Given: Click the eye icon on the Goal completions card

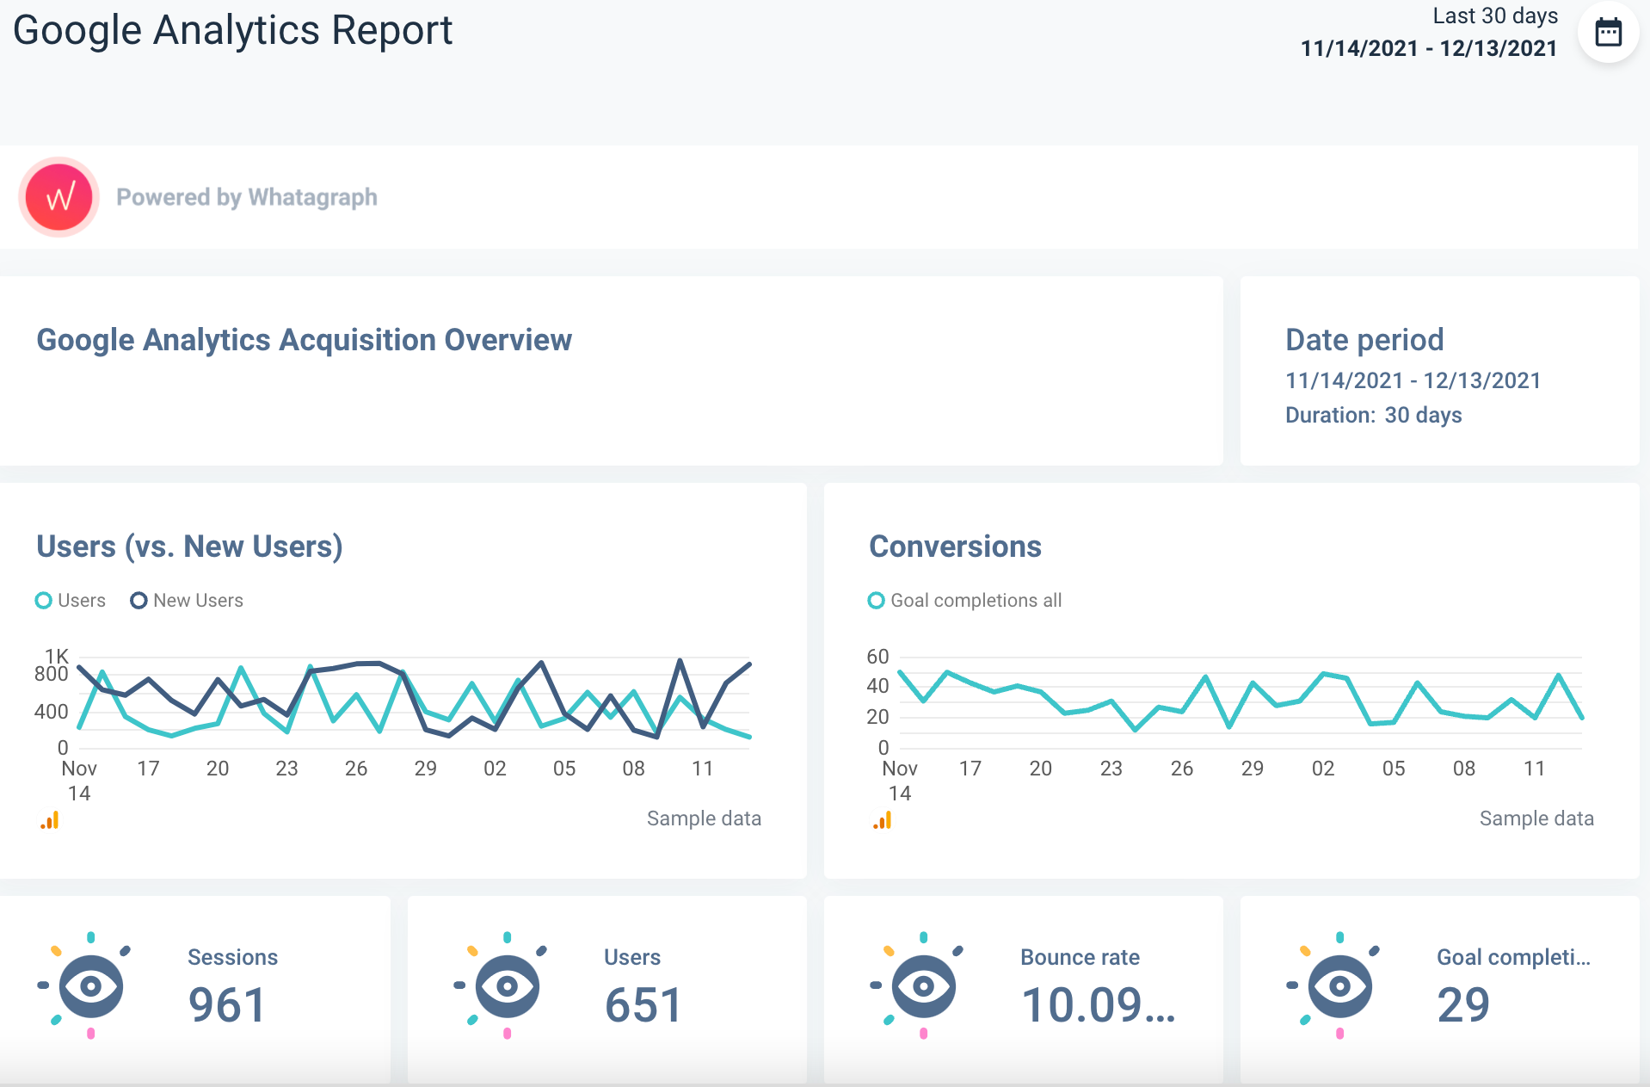Looking at the screenshot, I should click(1339, 986).
